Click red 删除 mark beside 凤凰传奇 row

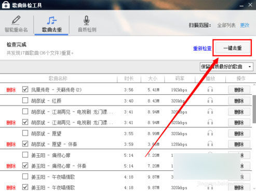click(11, 90)
